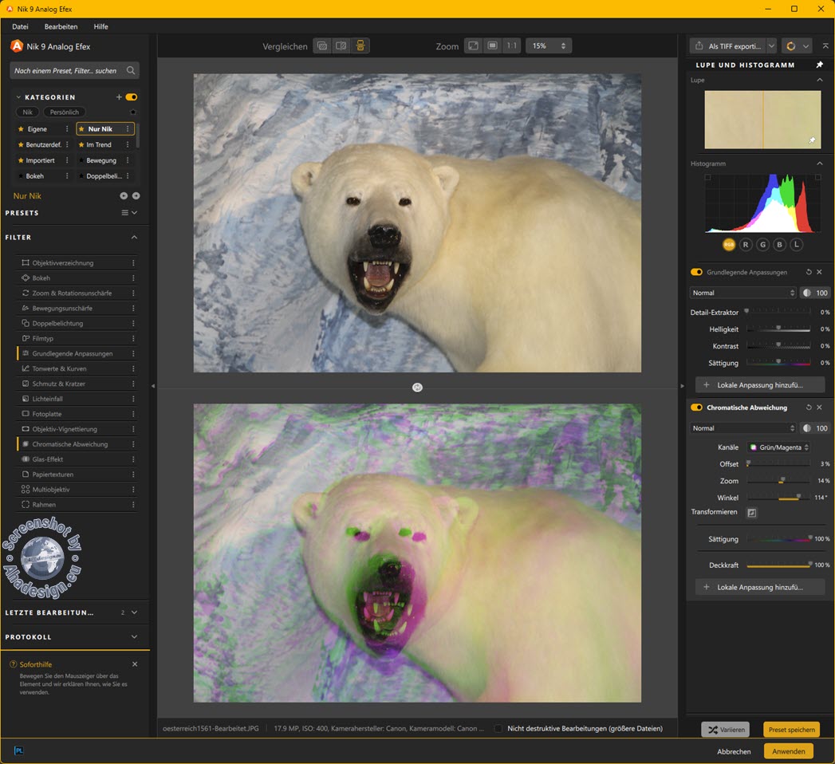Show the luminance histogram channel
The width and height of the screenshot is (835, 764).
pyautogui.click(x=796, y=245)
